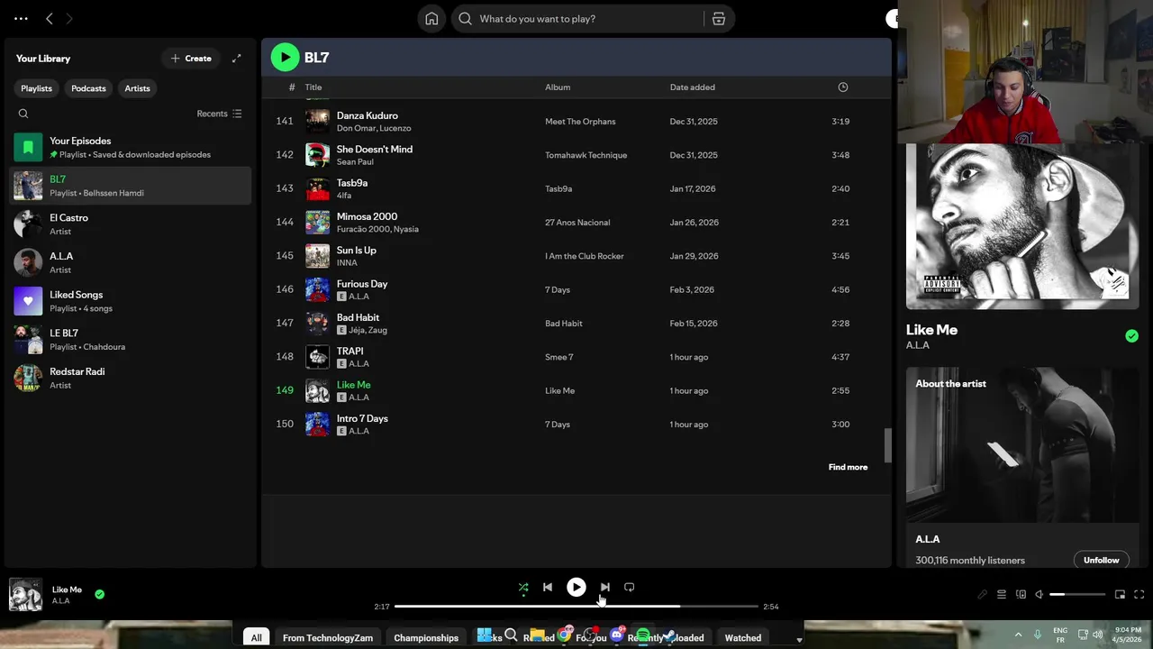Viewport: 1153px width, 649px height.
Task: Click the Create button
Action: 191,59
